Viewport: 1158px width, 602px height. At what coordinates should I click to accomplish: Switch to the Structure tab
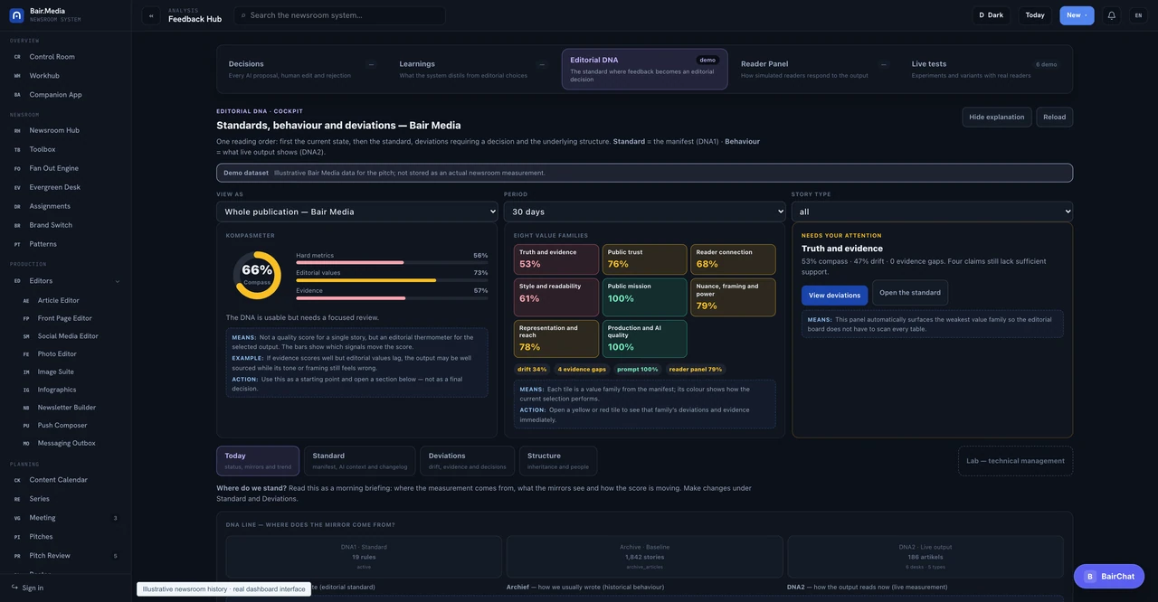(558, 461)
